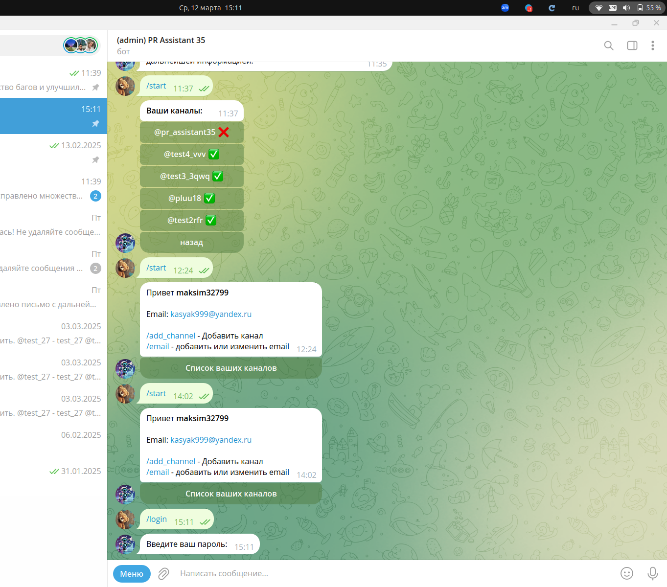Click the VPN indicator in the system tray
Image resolution: width=667 pixels, height=587 pixels.
pos(613,8)
